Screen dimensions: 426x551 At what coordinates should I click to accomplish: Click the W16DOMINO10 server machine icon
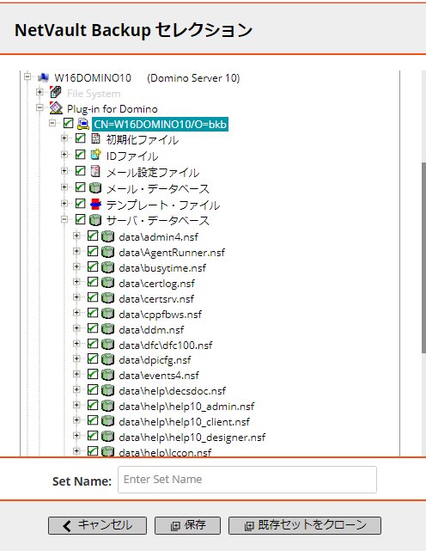44,77
